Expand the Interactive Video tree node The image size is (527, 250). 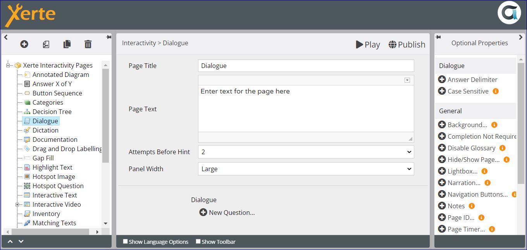17,204
